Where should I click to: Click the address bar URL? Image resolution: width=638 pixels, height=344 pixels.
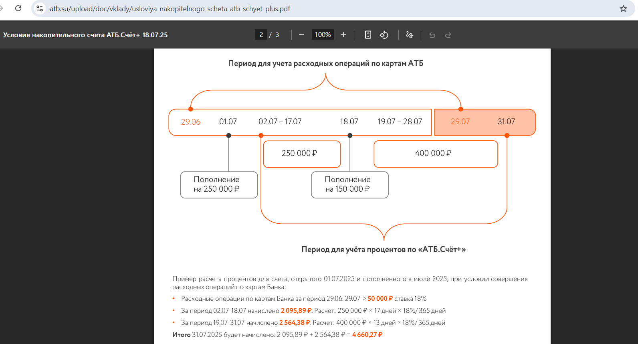170,8
